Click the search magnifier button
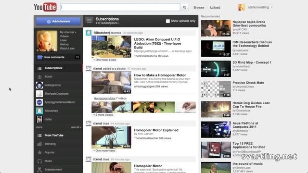The height and width of the screenshot is (173, 308). point(184,8)
